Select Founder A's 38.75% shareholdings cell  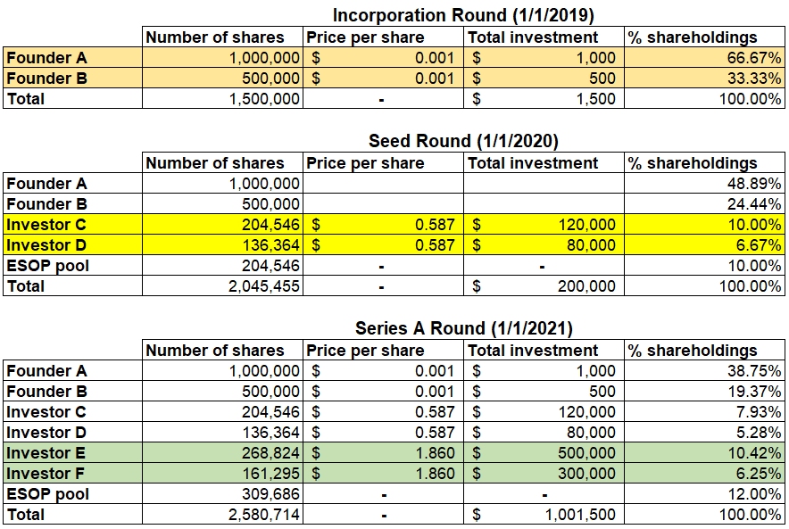coord(704,371)
